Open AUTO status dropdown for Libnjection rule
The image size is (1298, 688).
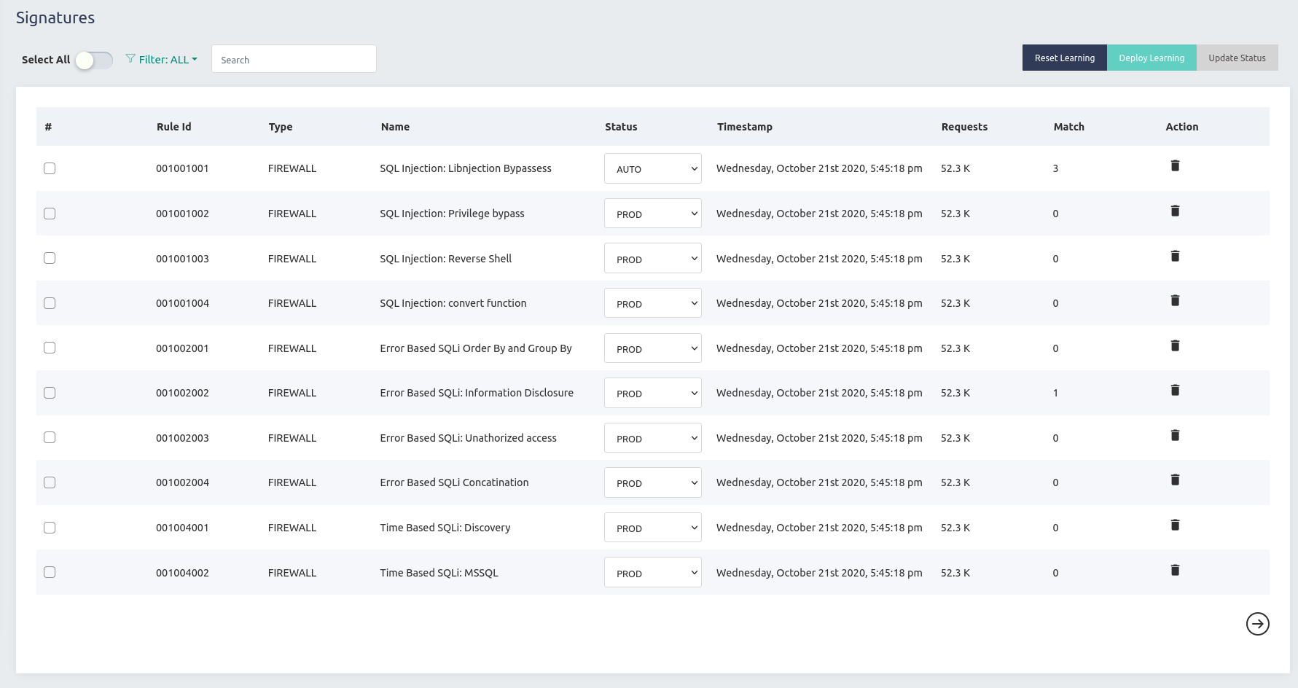pos(652,168)
